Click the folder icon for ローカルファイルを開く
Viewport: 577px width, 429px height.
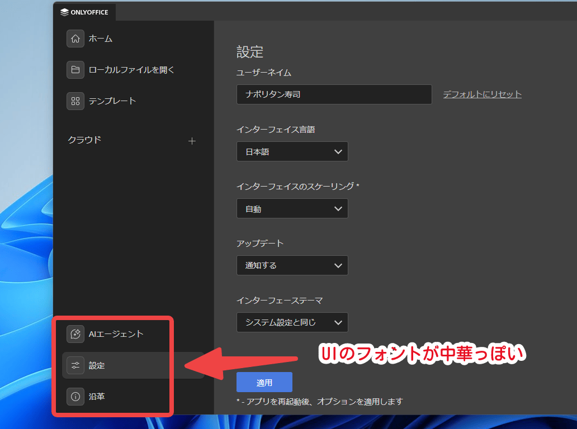(x=75, y=70)
